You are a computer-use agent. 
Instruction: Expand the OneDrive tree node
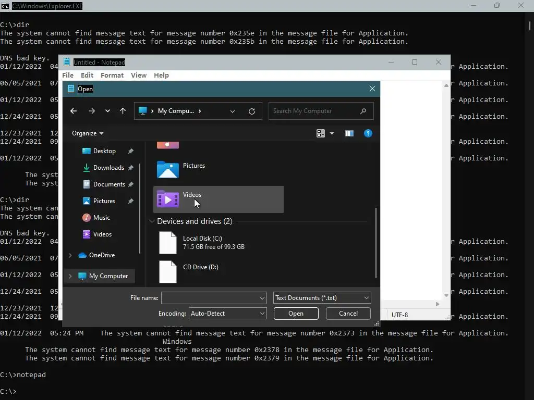pyautogui.click(x=70, y=255)
